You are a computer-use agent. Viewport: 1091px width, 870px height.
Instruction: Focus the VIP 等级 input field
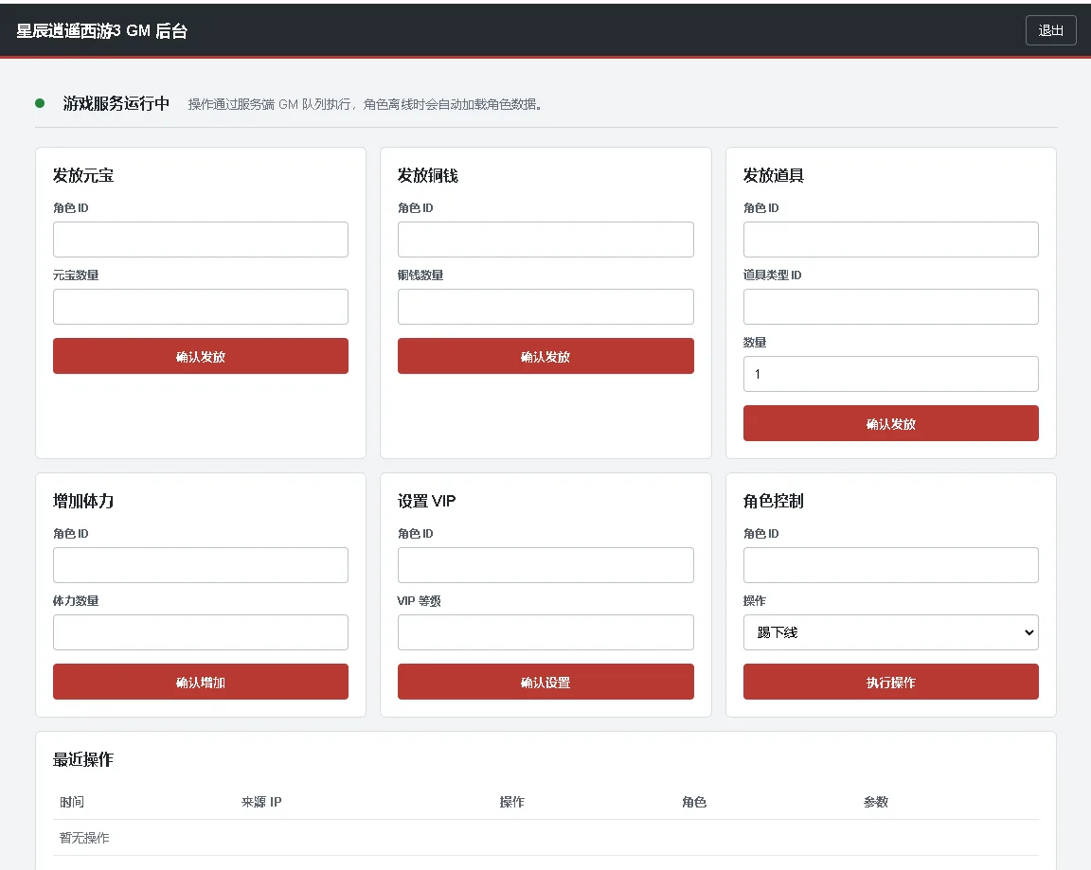click(545, 632)
